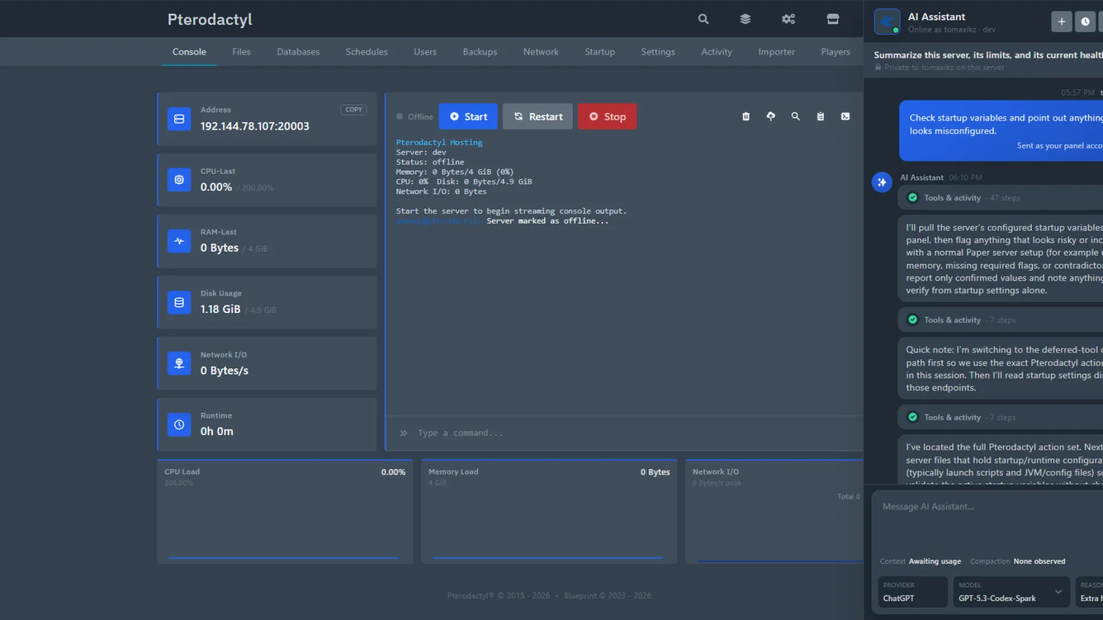
Task: Click the Disk Usage value 1.18 GiB
Action: [220, 309]
